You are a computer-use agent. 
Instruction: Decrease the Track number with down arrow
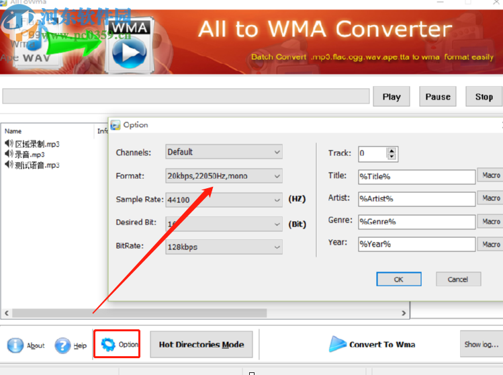[x=392, y=157]
